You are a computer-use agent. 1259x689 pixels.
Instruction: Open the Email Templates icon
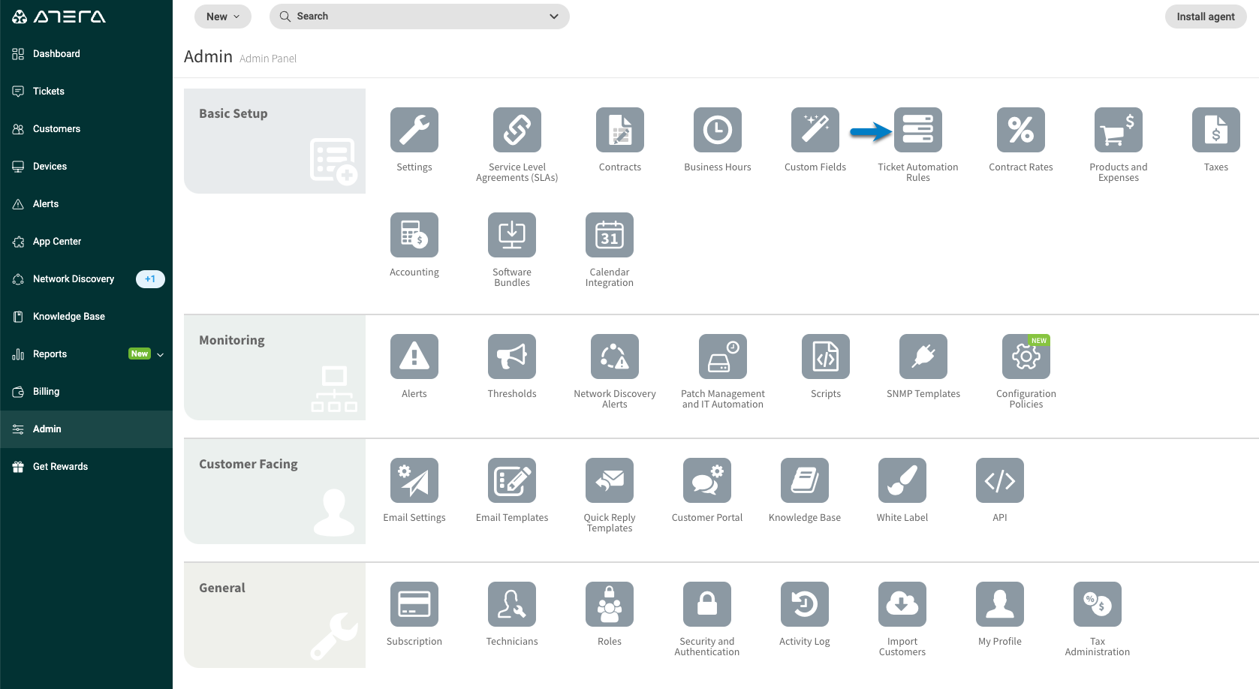[x=512, y=480]
